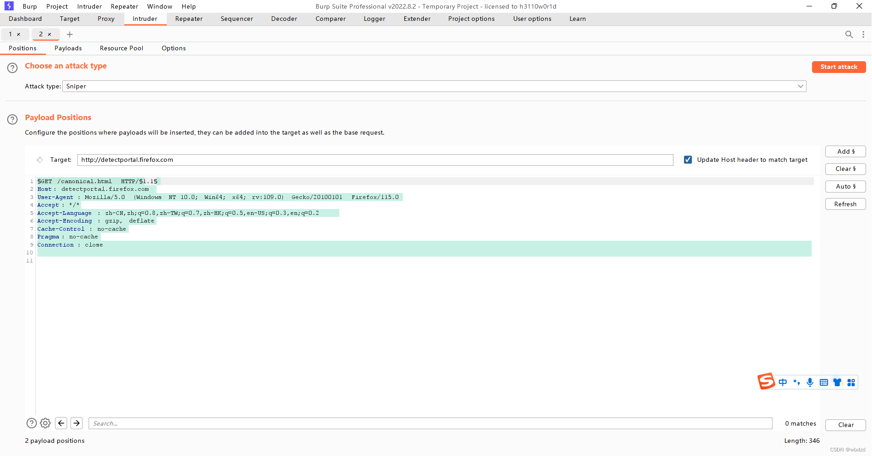This screenshot has height=456, width=872.
Task: Click the Auto § button
Action: (x=846, y=186)
